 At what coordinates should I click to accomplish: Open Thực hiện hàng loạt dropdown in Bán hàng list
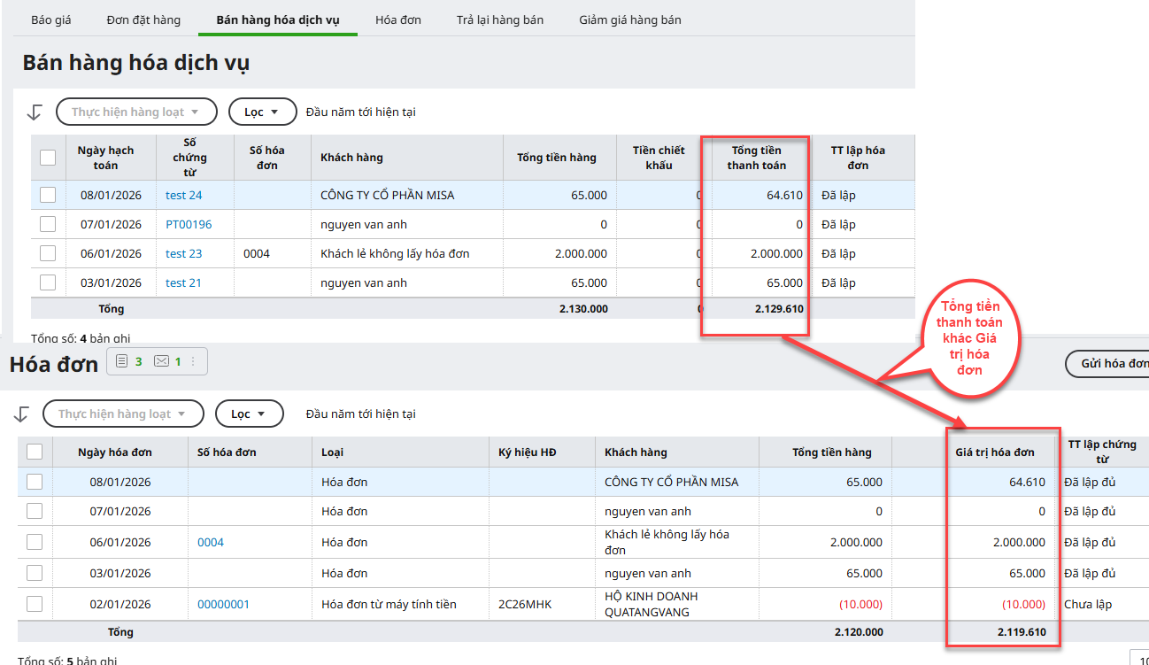click(136, 112)
